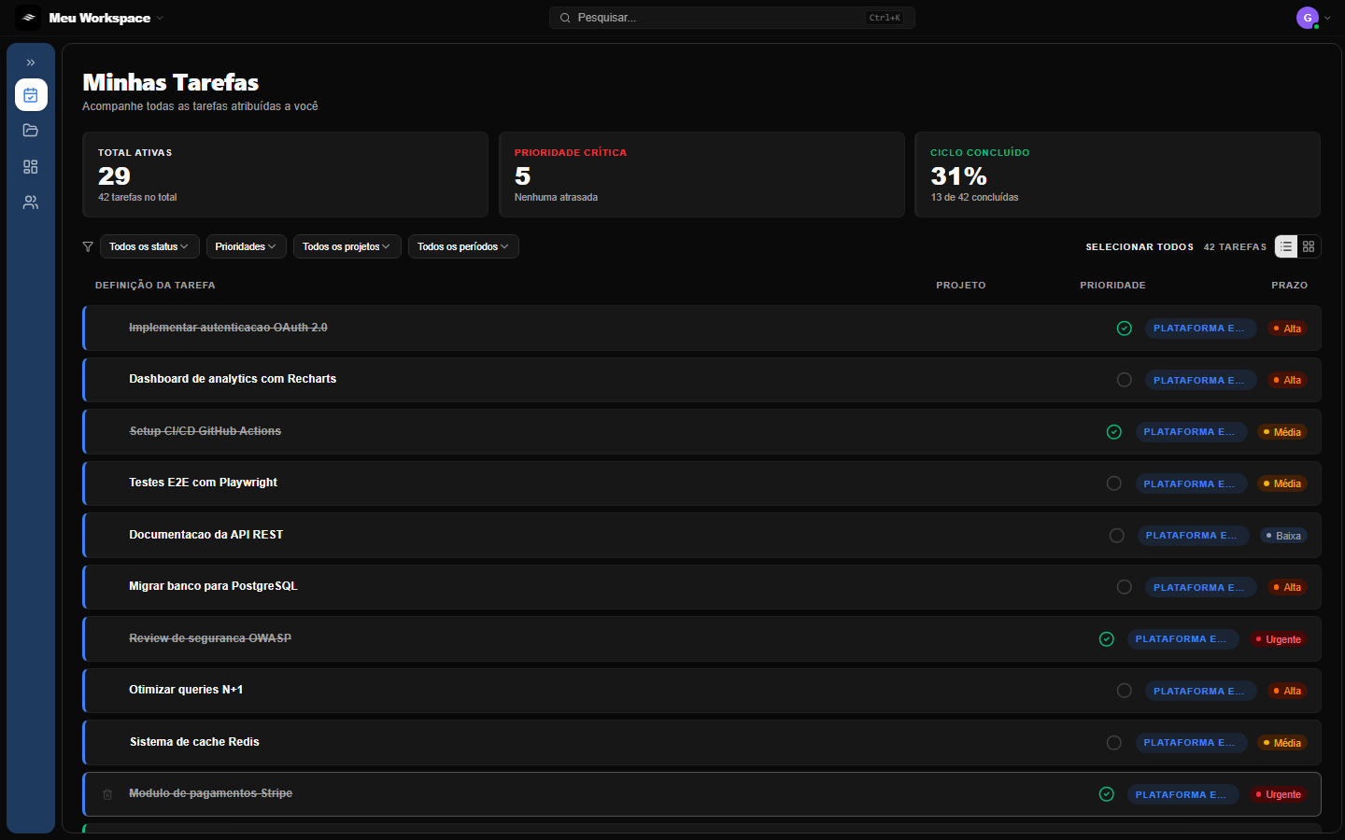
Task: Click SELECIONAR TODOS button
Action: coord(1140,247)
